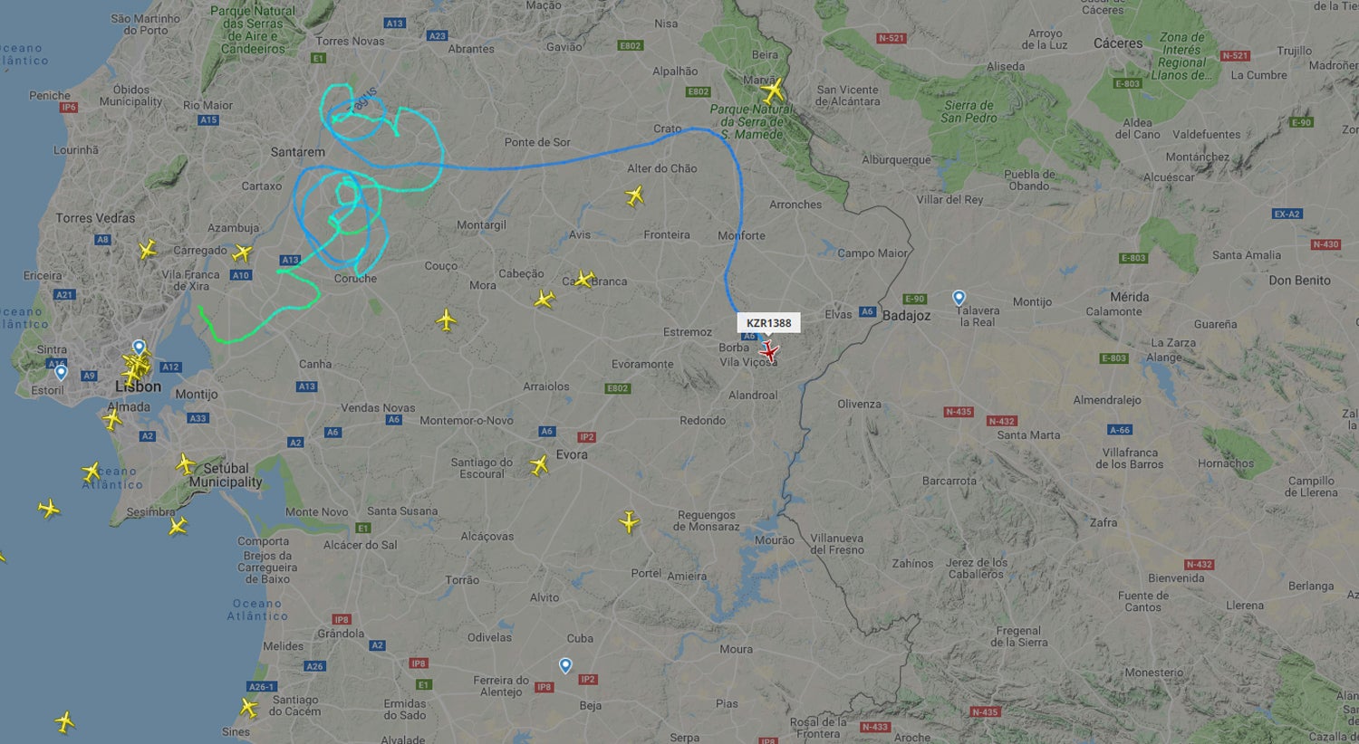Select the aircraft below Alter do Chão
This screenshot has width=1359, height=744.
pos(634,196)
